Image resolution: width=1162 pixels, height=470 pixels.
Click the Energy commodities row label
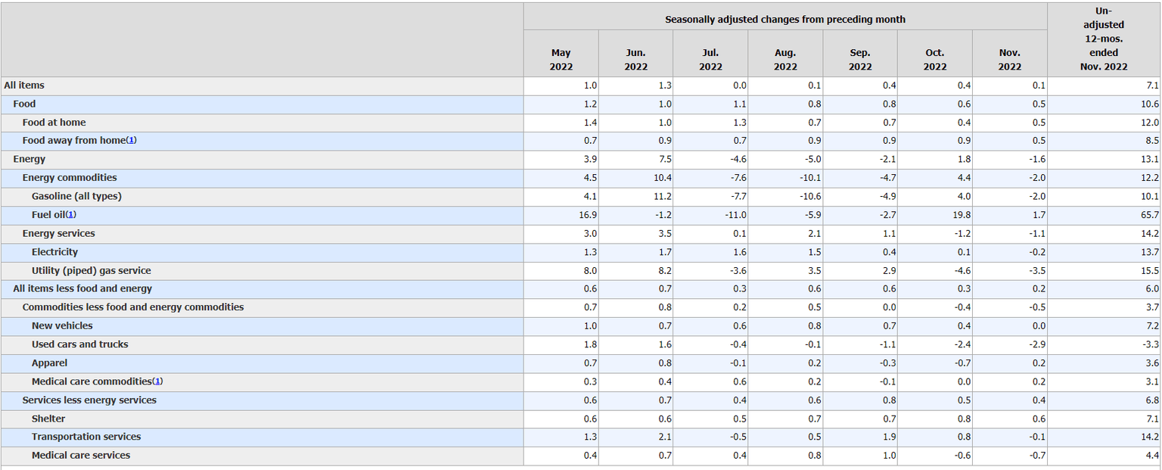click(x=70, y=178)
